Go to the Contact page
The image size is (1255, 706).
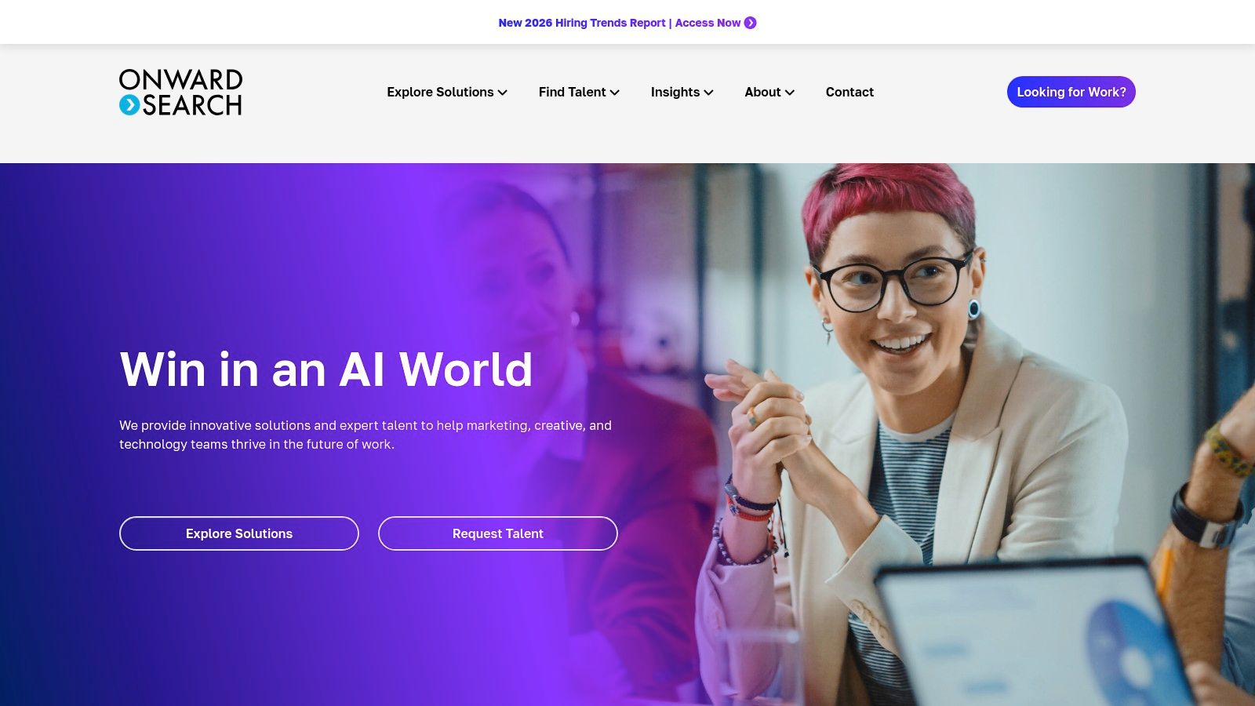click(849, 92)
